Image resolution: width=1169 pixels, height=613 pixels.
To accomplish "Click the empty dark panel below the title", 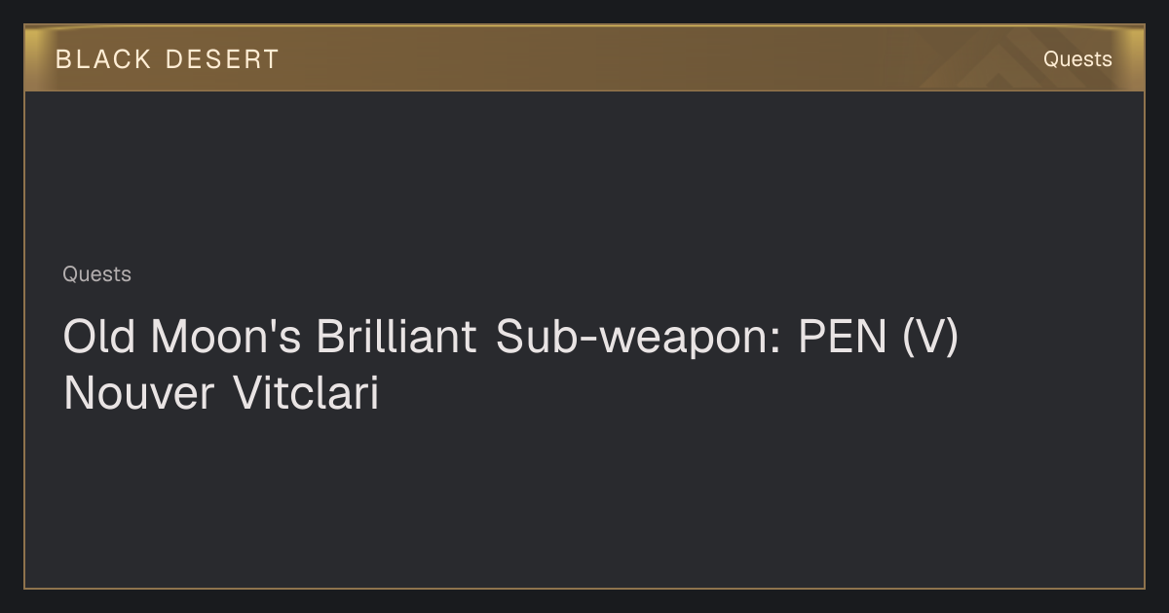I will click(584, 501).
